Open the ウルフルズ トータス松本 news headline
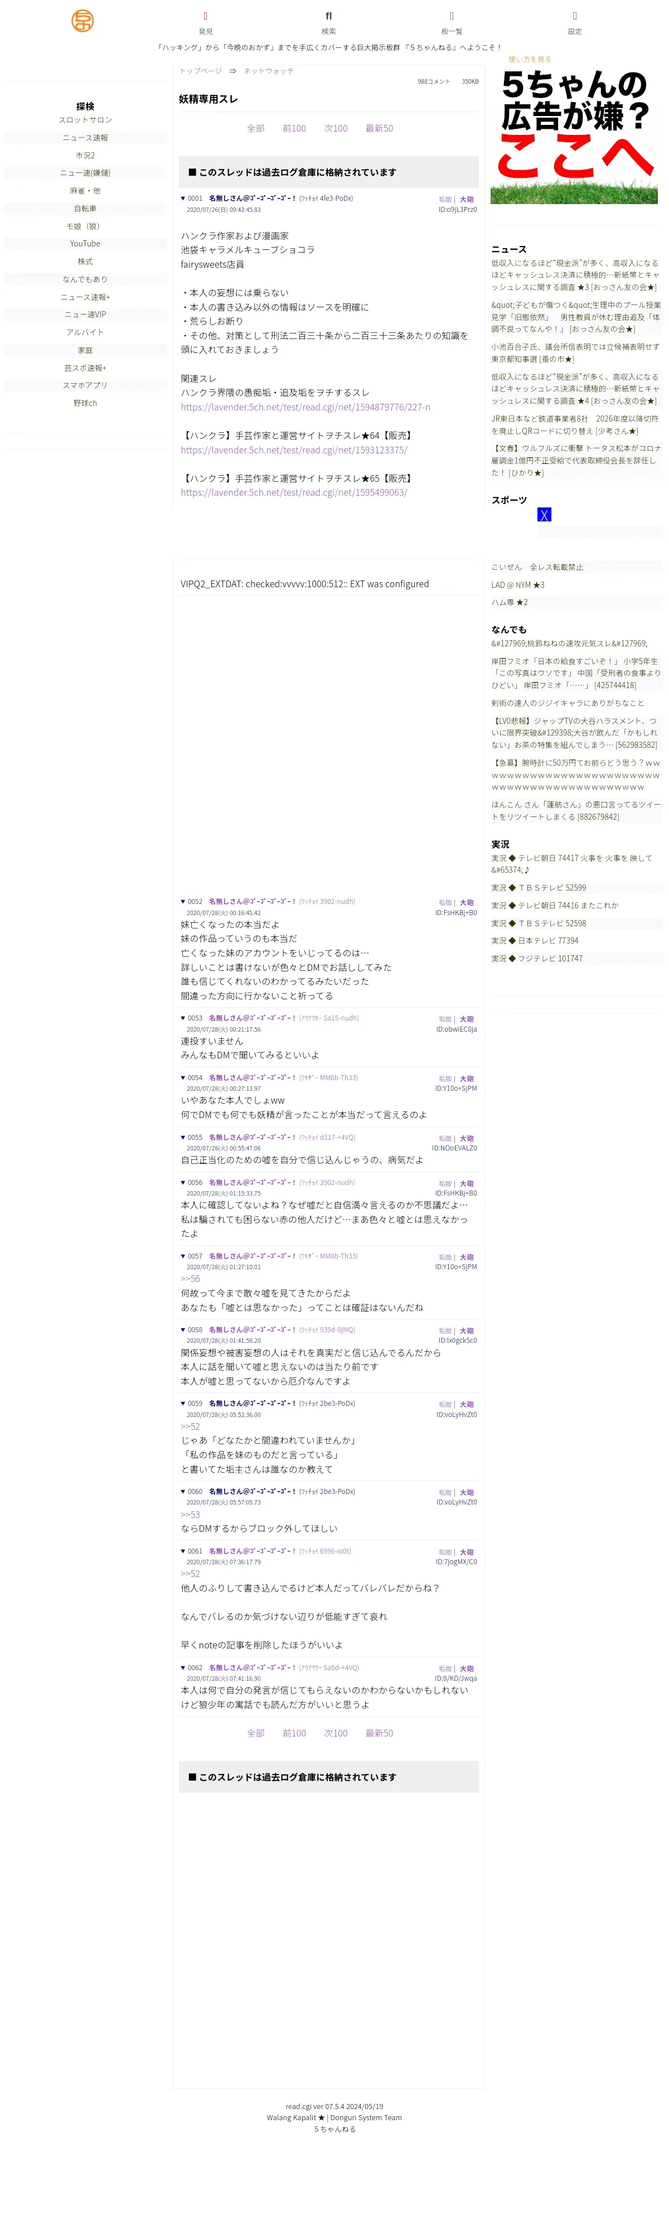669x2225 pixels. 576,461
